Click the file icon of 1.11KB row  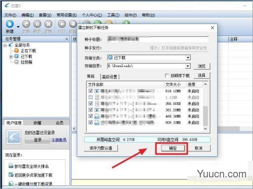[97, 97]
